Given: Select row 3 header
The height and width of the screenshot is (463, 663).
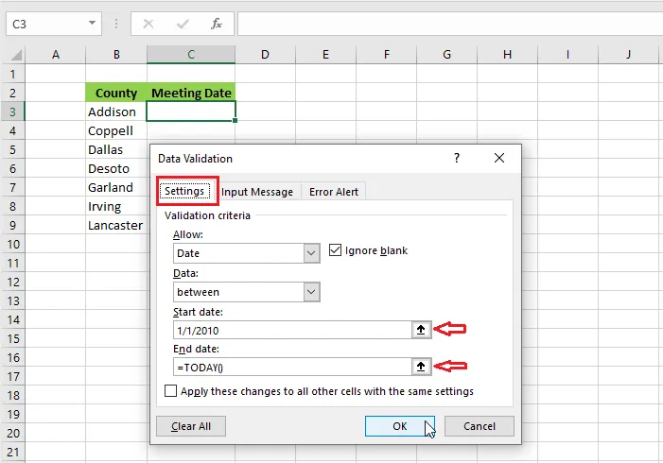Looking at the screenshot, I should (12, 111).
